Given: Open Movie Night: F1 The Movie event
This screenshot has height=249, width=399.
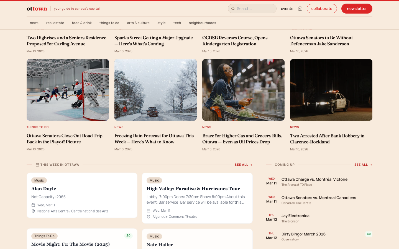Looking at the screenshot, I should point(70,244).
